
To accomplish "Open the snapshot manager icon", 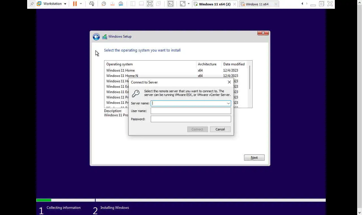I will pyautogui.click(x=121, y=4).
